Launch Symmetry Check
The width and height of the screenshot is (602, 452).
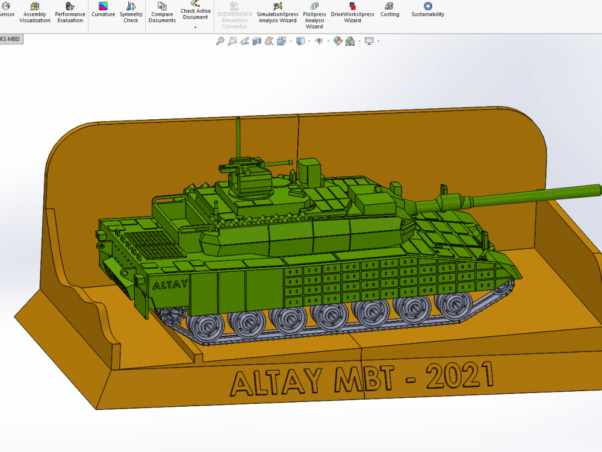point(131,13)
